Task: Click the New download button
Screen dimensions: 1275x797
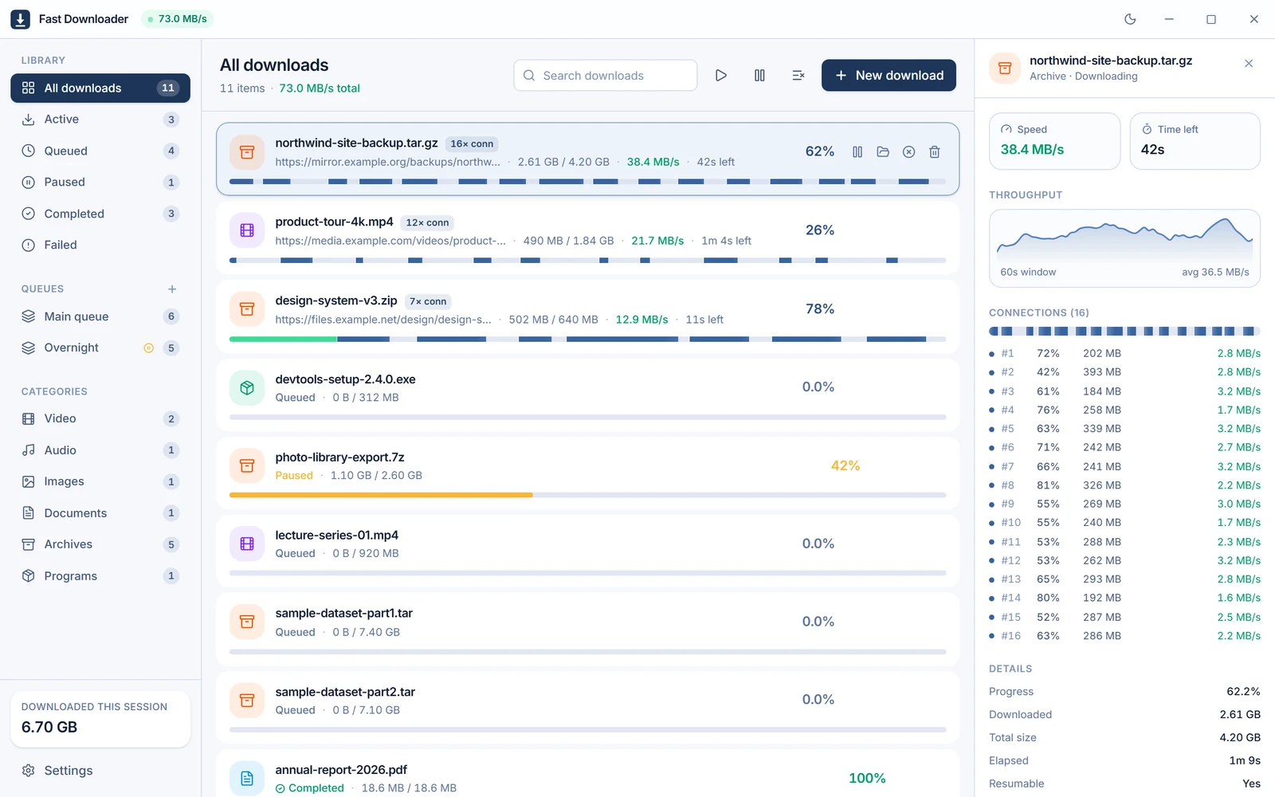Action: tap(889, 76)
